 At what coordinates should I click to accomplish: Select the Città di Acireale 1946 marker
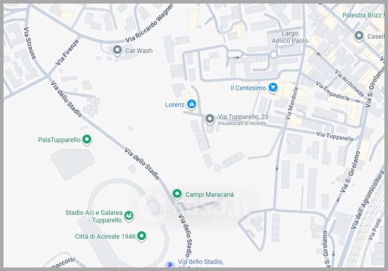[142, 236]
